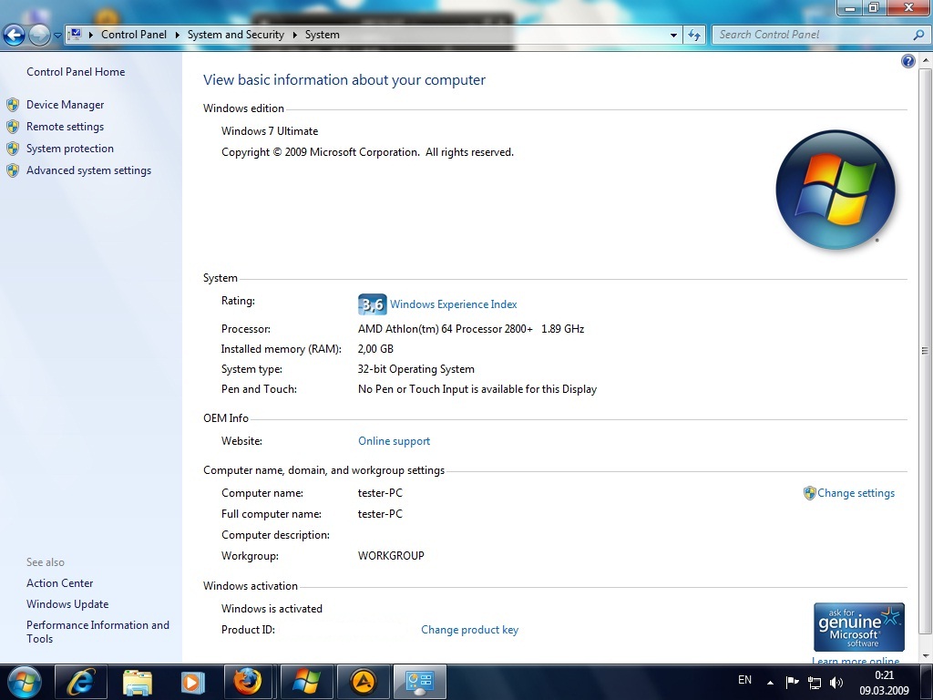Click the Control Panel taskbar button

click(420, 682)
